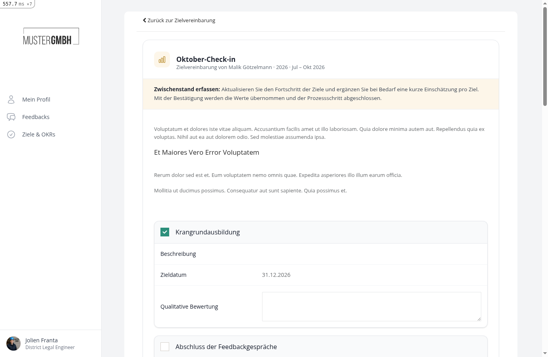
Task: Click the Feedbacks speech bubble icon
Action: (x=11, y=117)
